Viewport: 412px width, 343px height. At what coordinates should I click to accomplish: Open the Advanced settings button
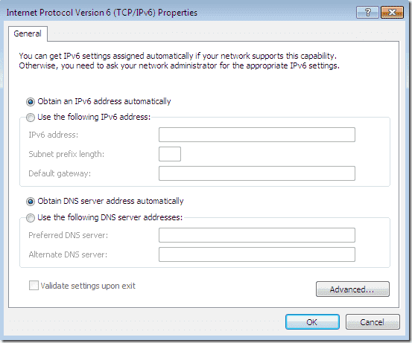[x=352, y=289]
